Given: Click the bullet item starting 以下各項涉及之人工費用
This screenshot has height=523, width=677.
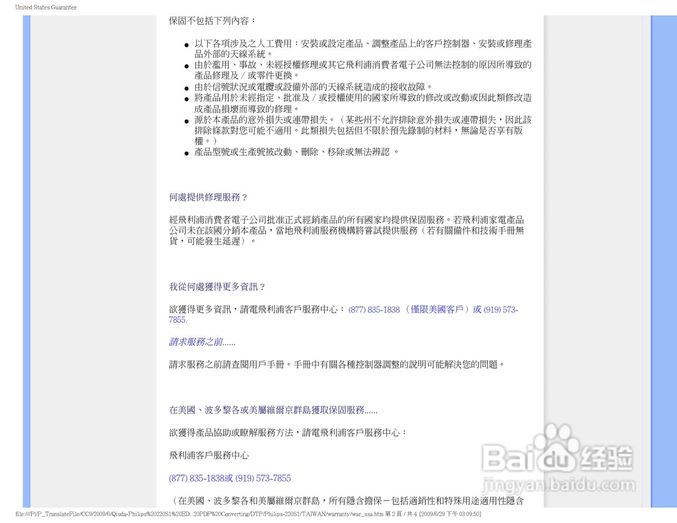Looking at the screenshot, I should tap(363, 49).
